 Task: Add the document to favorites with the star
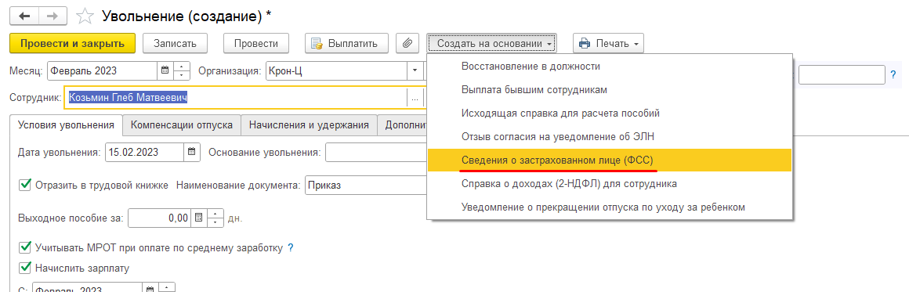coord(85,16)
